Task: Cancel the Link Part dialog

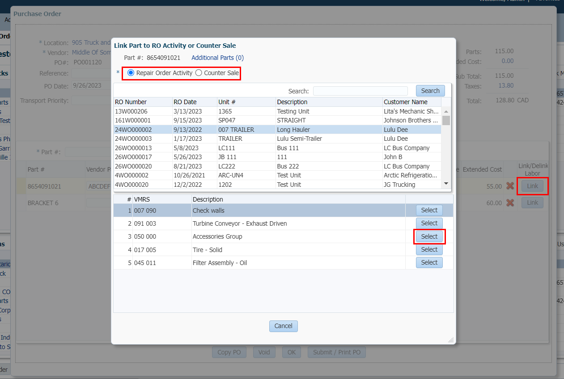Action: coord(283,326)
